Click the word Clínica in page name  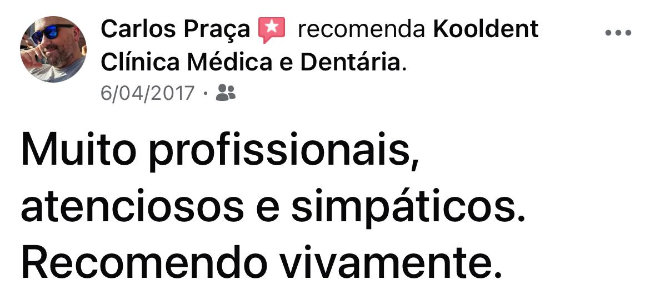click(x=141, y=62)
